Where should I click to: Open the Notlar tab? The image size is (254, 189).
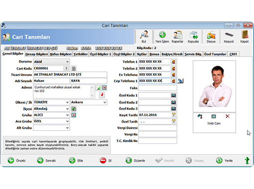click(142, 54)
